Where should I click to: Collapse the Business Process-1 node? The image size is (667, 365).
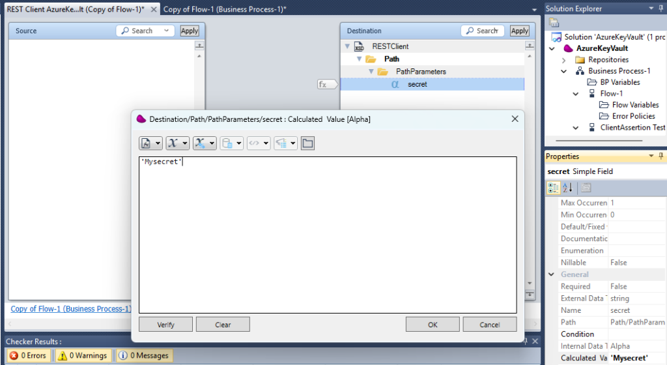pyautogui.click(x=564, y=71)
